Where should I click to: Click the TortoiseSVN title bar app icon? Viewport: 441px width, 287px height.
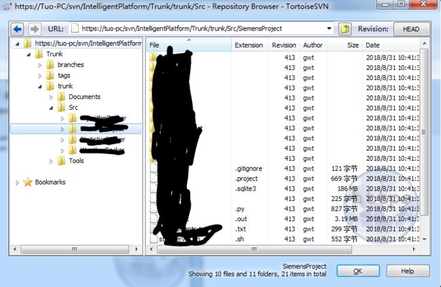coord(7,6)
